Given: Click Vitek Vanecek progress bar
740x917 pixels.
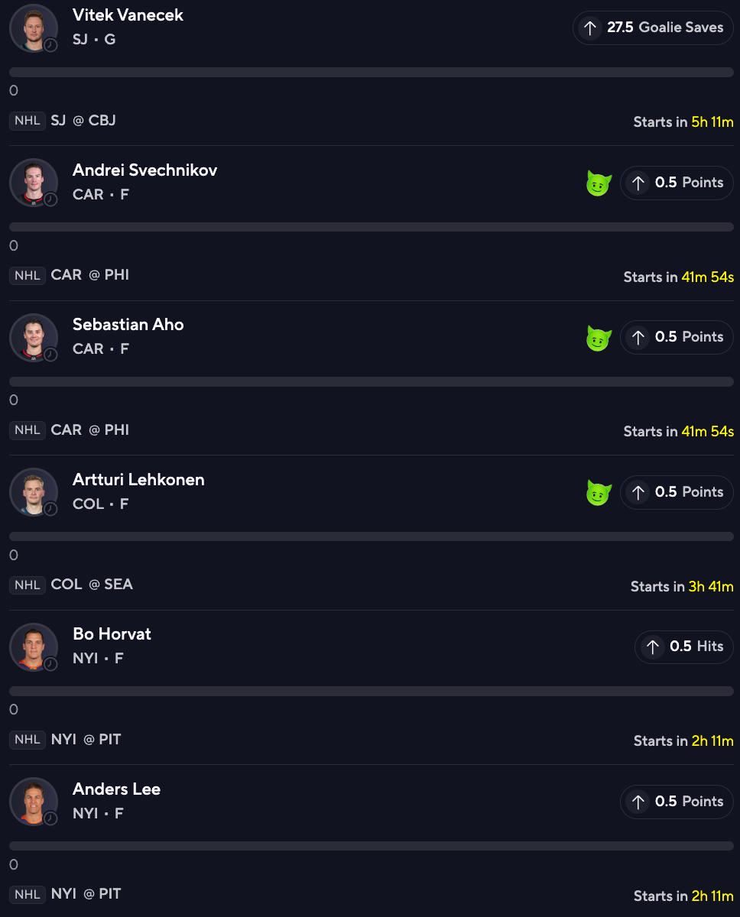Looking at the screenshot, I should coord(371,73).
